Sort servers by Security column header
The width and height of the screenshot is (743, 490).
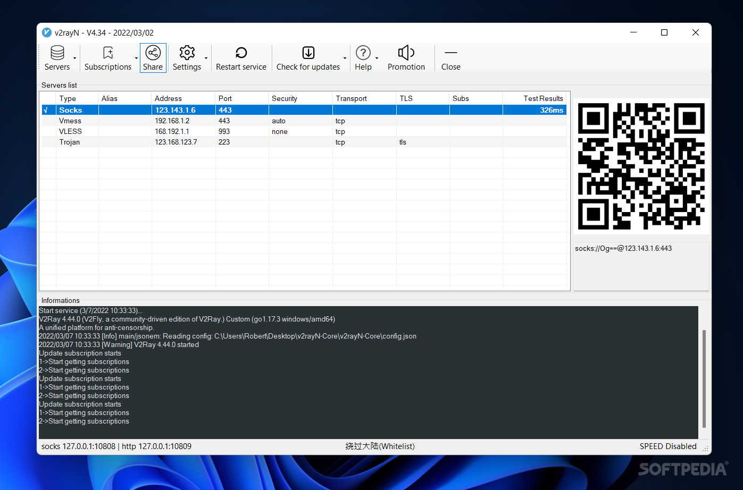click(300, 98)
